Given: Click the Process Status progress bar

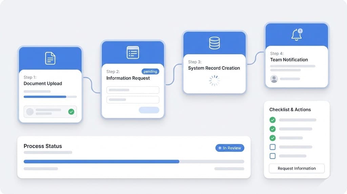Looking at the screenshot, I should (x=134, y=162).
